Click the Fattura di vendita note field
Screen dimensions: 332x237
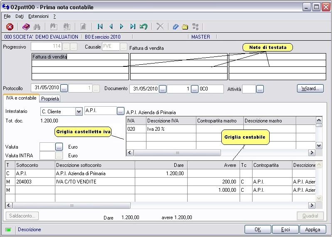point(80,56)
